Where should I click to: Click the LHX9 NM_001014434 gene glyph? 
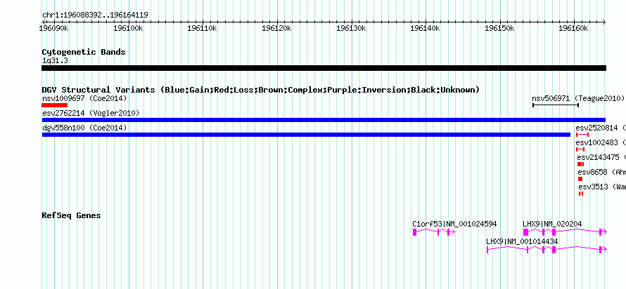(x=547, y=250)
